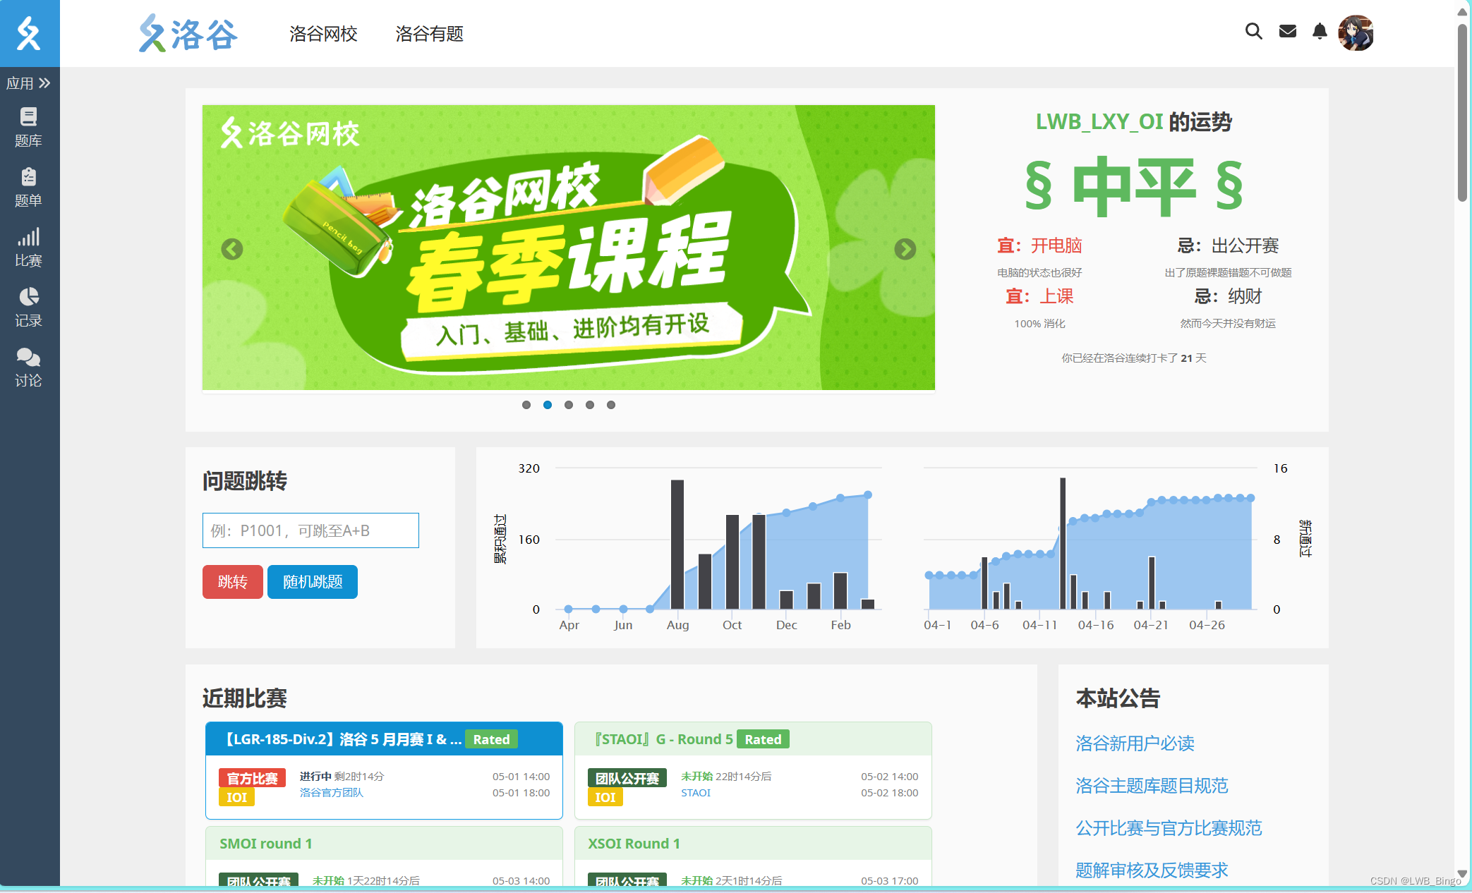Click the problem ID input field

pos(310,530)
